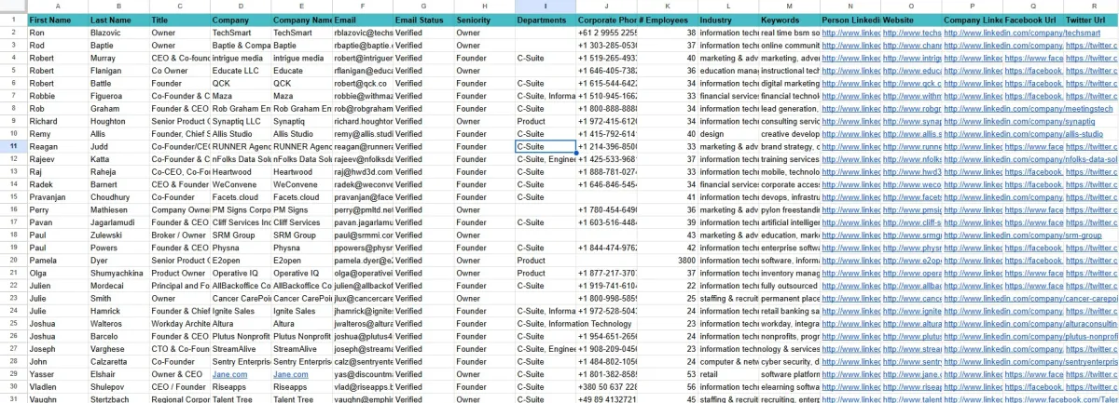Click the 'Keywords' header cell
The height and width of the screenshot is (403, 1119).
[x=789, y=20]
